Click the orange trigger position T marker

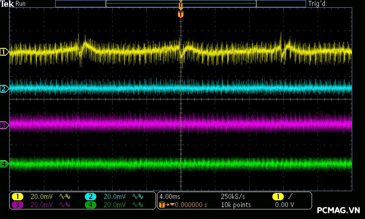(x=181, y=15)
